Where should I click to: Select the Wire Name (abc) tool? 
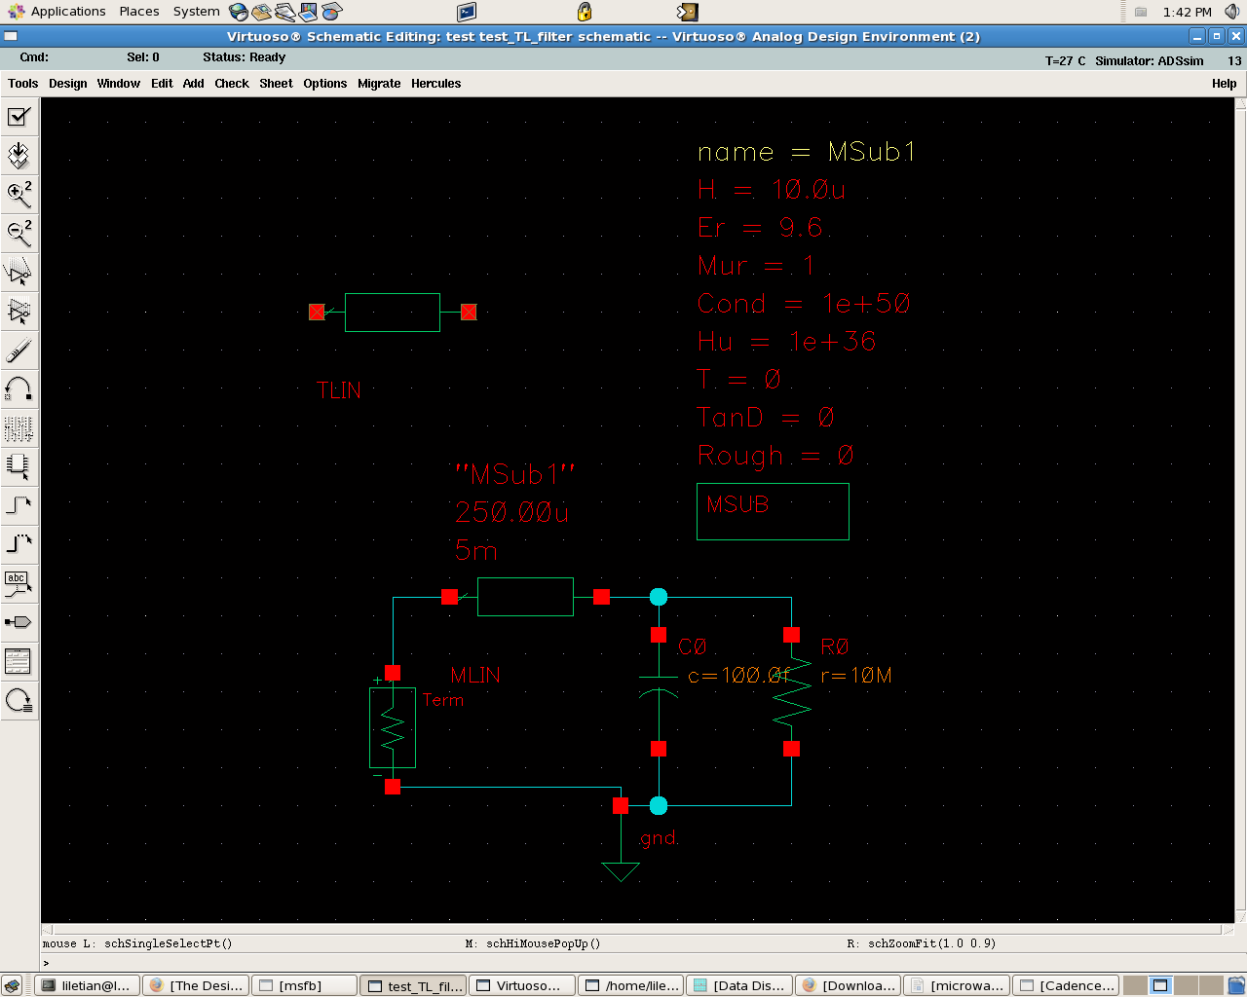tap(19, 583)
